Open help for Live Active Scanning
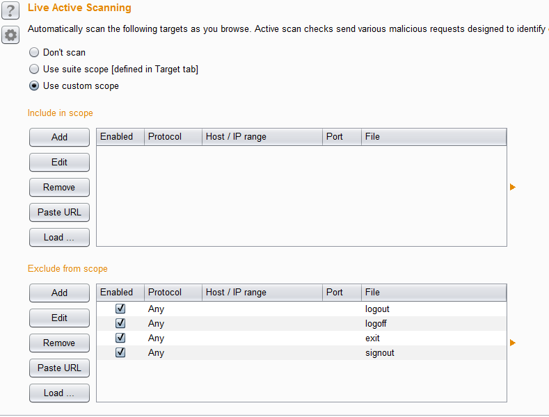The height and width of the screenshot is (417, 549). click(10, 10)
